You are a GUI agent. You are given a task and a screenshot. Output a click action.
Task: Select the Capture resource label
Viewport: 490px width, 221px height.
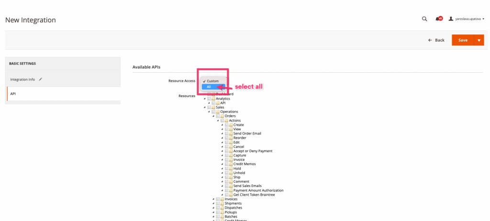240,155
